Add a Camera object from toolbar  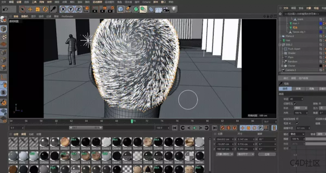166,9
